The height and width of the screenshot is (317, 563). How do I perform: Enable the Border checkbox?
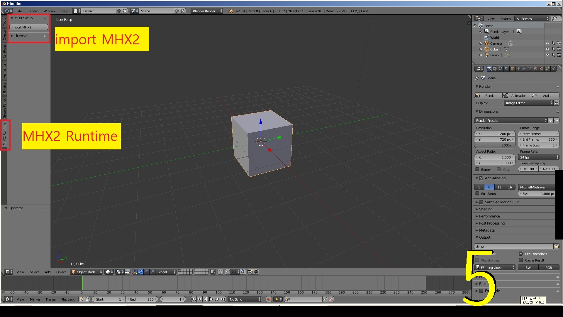477,169
